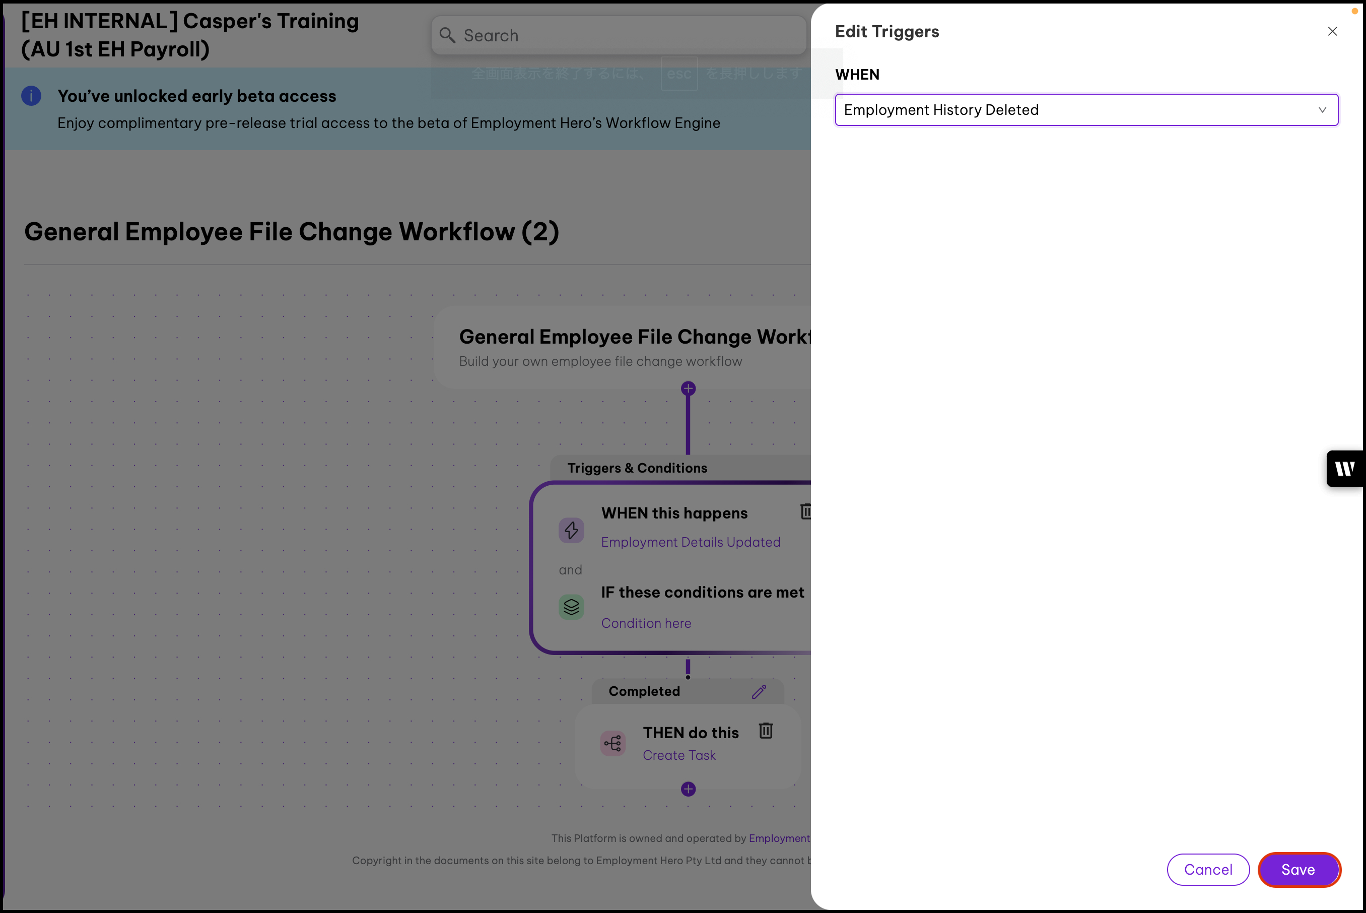The width and height of the screenshot is (1366, 913).
Task: Click the beta access info icon
Action: (31, 96)
